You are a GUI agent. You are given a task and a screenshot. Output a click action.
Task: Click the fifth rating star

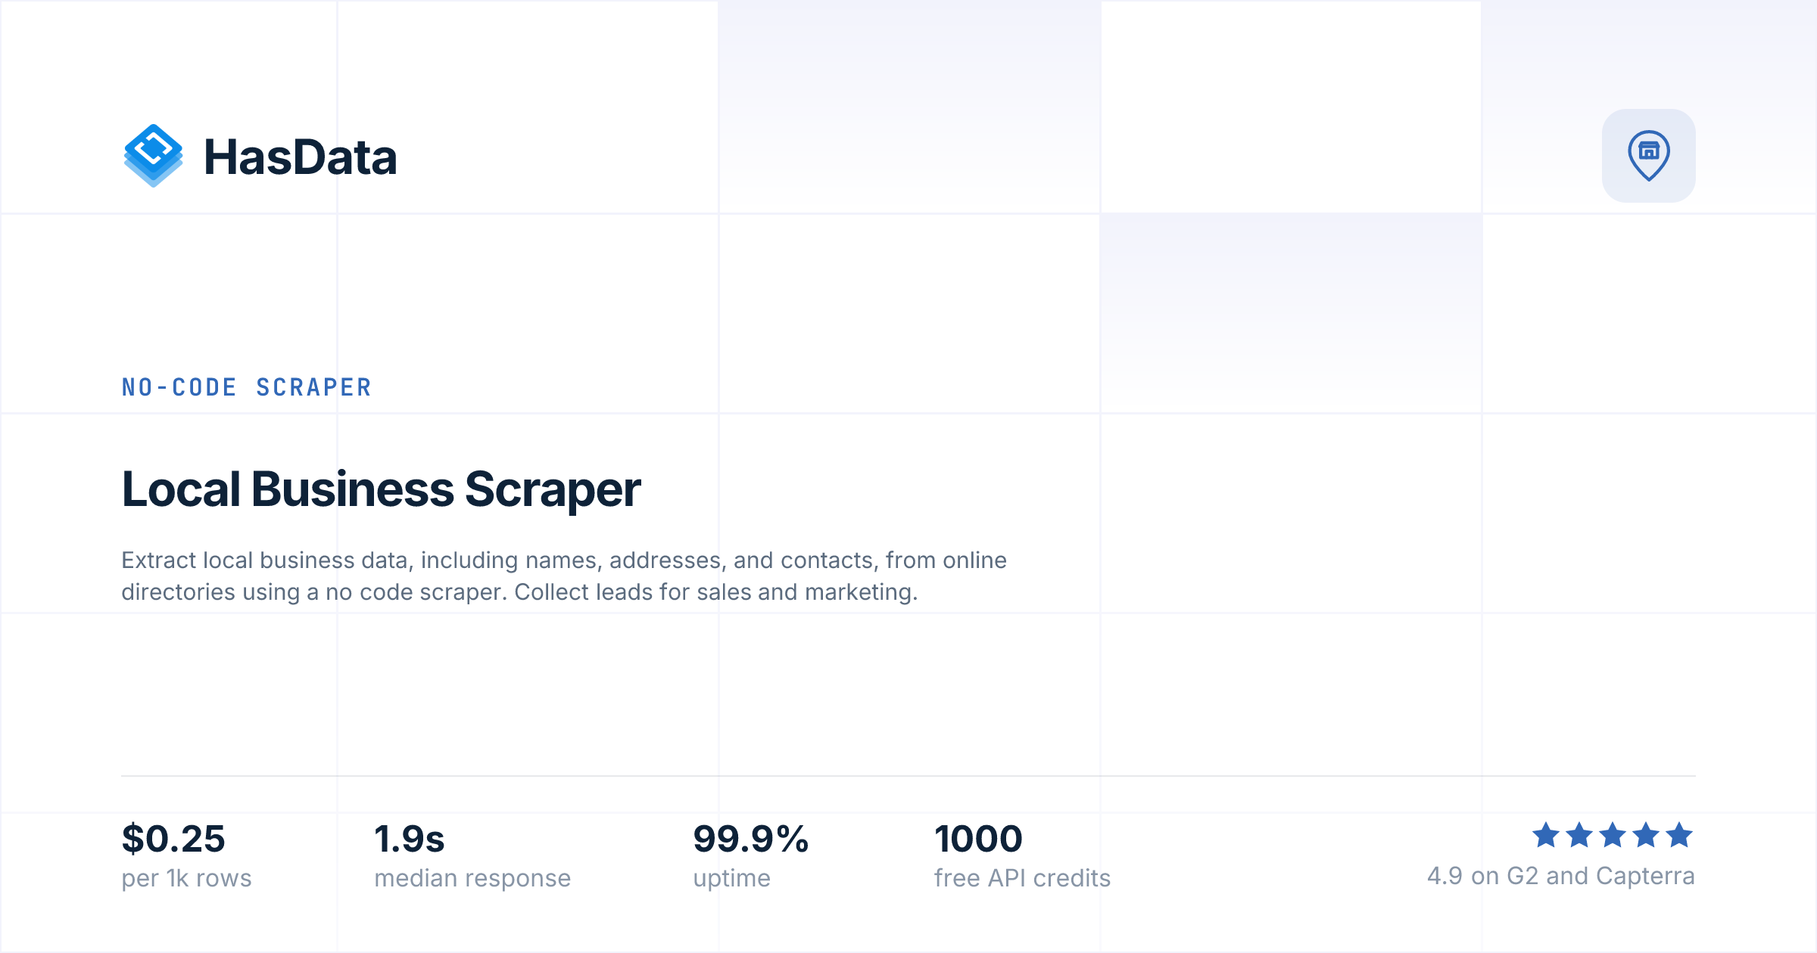point(1678,835)
